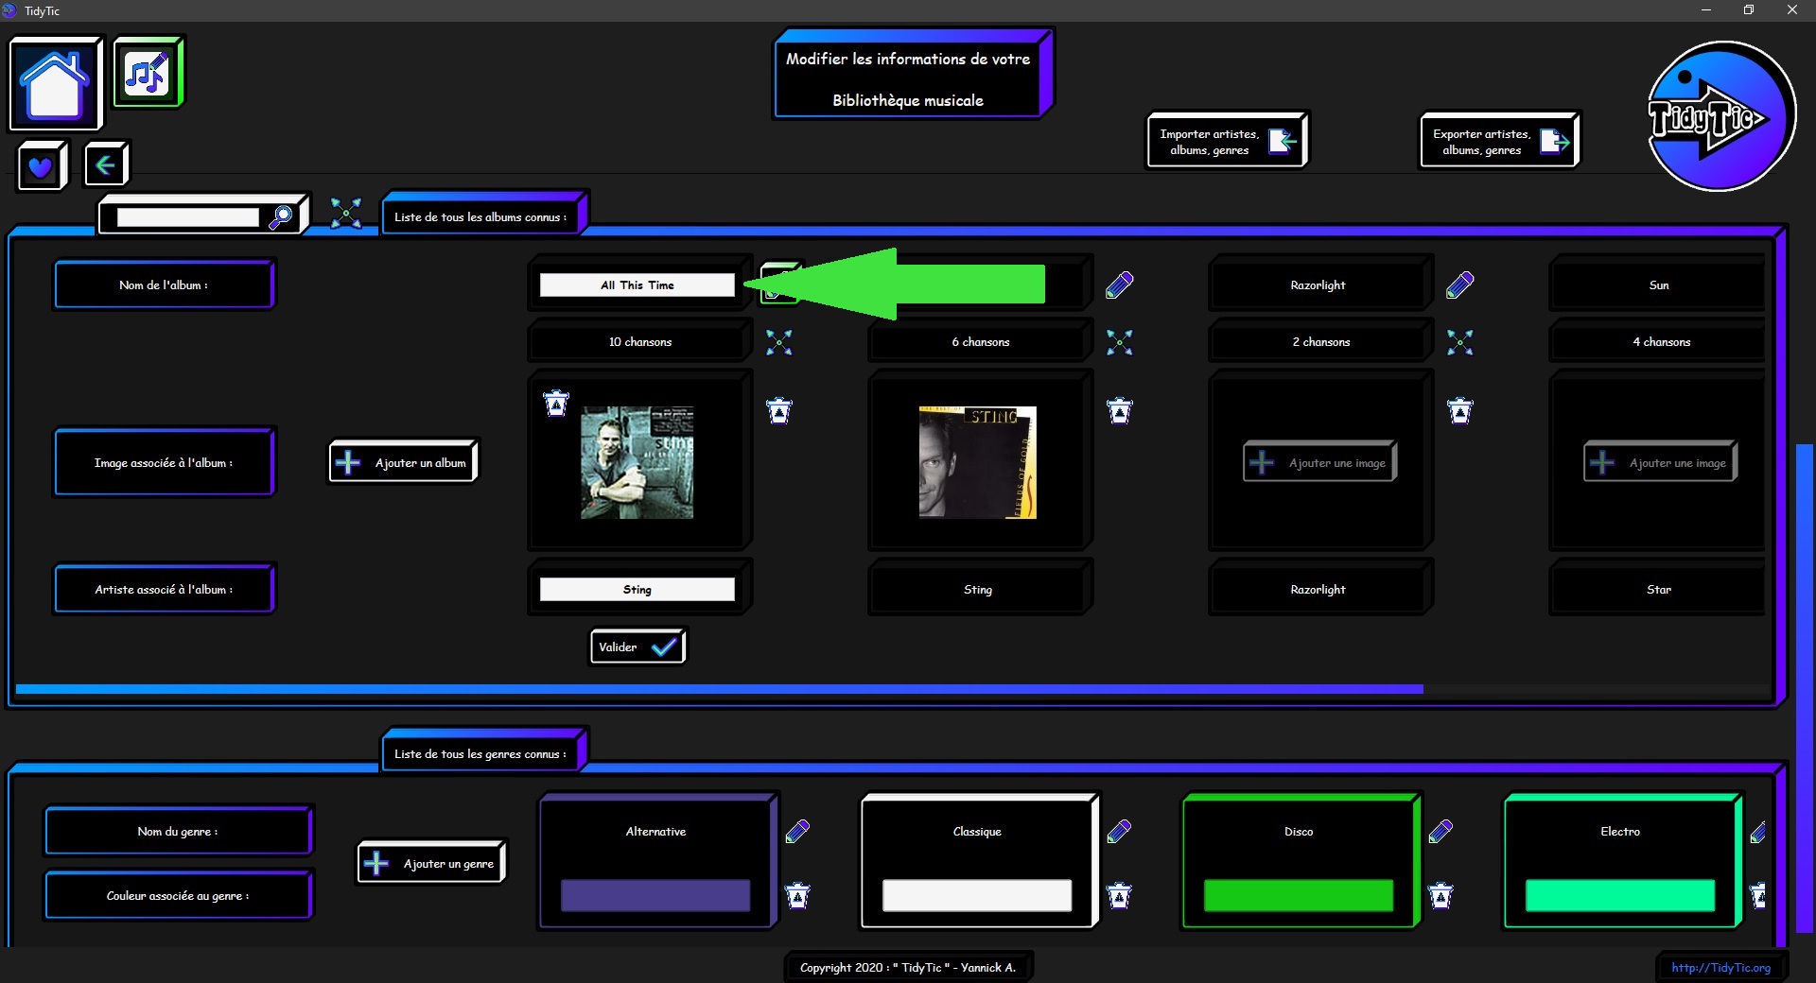This screenshot has height=983, width=1816.
Task: Select the Razorlight album name box
Action: [1318, 285]
